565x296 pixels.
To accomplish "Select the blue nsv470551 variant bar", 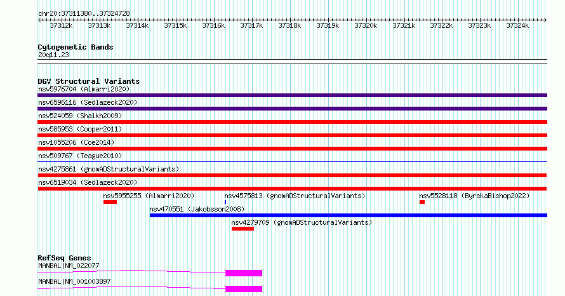I will (x=349, y=215).
